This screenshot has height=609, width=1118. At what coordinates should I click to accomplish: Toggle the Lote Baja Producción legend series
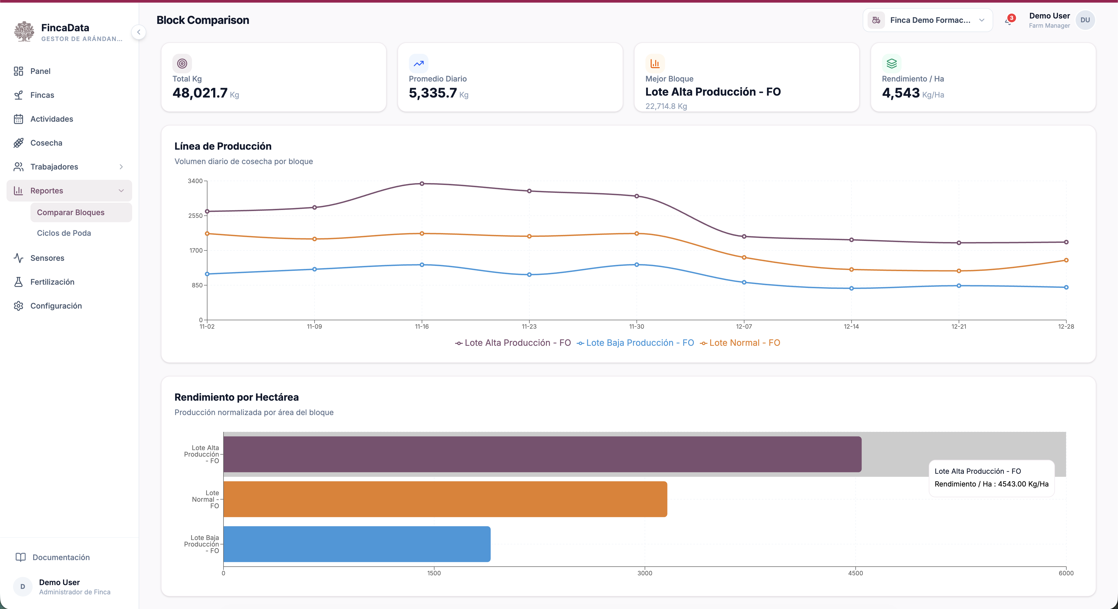[635, 343]
